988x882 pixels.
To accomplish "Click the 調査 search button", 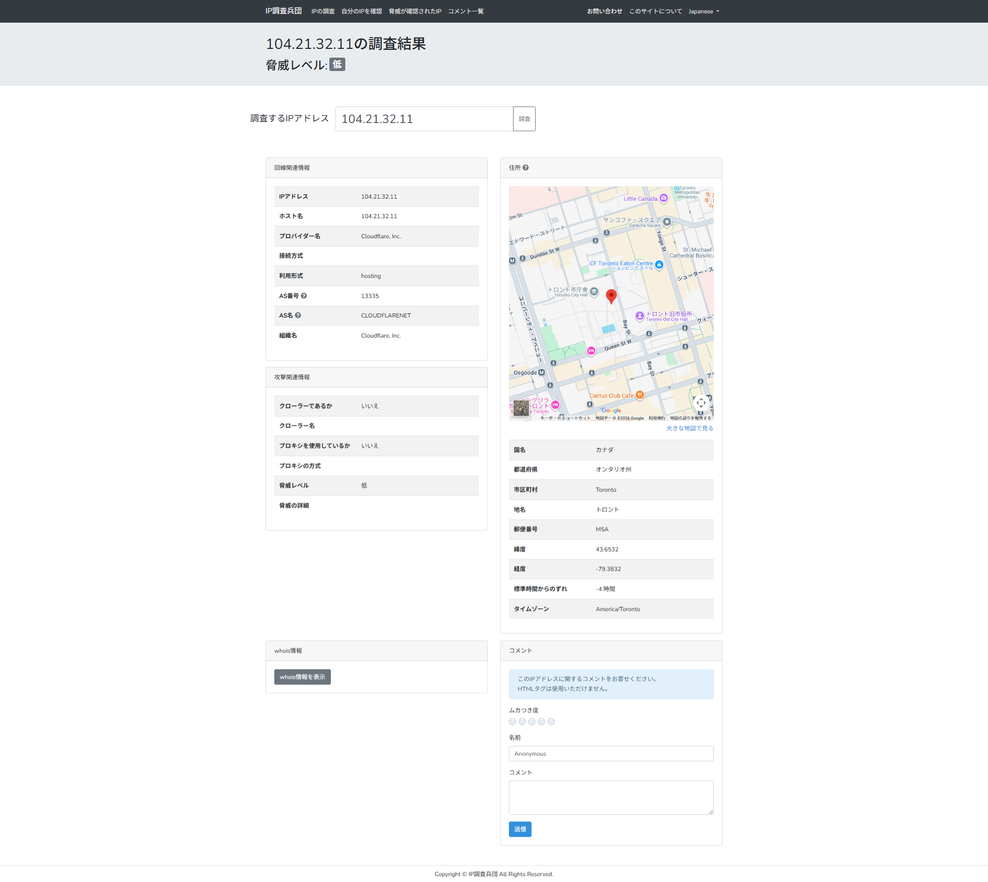I will point(524,119).
